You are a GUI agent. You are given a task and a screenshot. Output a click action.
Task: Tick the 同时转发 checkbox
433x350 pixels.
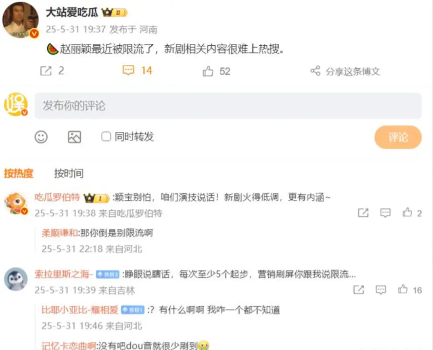[x=106, y=137]
